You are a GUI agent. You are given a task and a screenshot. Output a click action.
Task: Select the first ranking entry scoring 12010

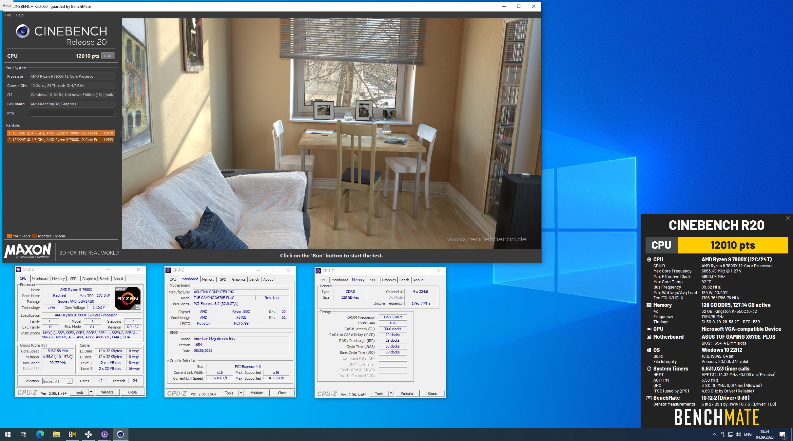(x=61, y=133)
